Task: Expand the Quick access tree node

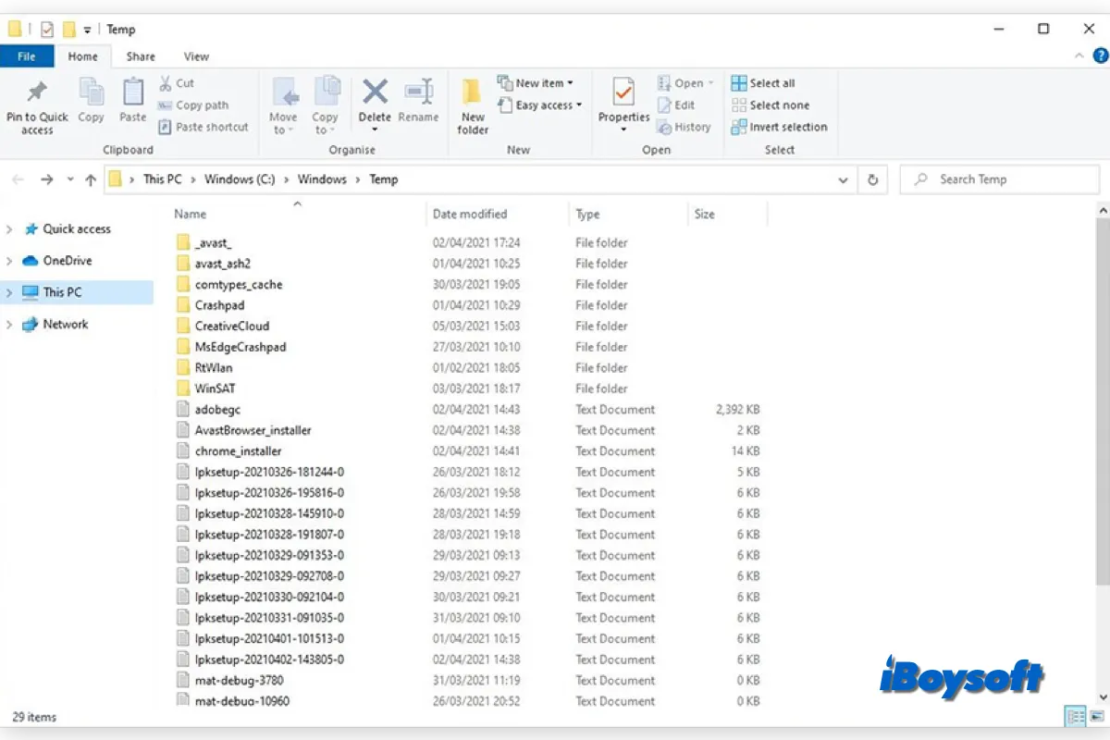Action: coord(10,229)
